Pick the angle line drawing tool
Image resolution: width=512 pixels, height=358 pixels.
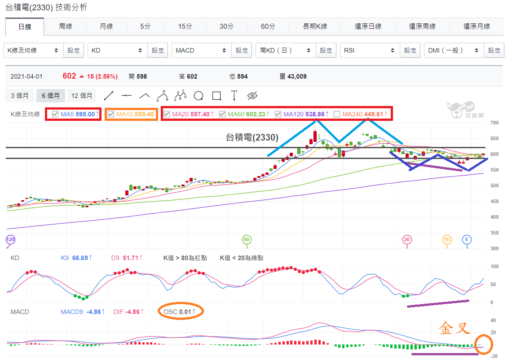144,96
